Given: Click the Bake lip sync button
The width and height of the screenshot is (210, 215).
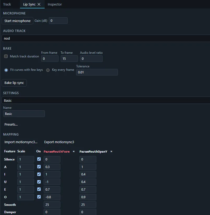Looking at the screenshot, I should click(x=14, y=83).
